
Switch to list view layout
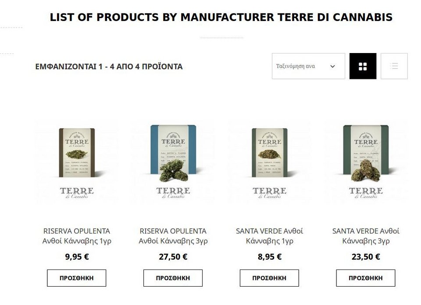click(x=394, y=66)
